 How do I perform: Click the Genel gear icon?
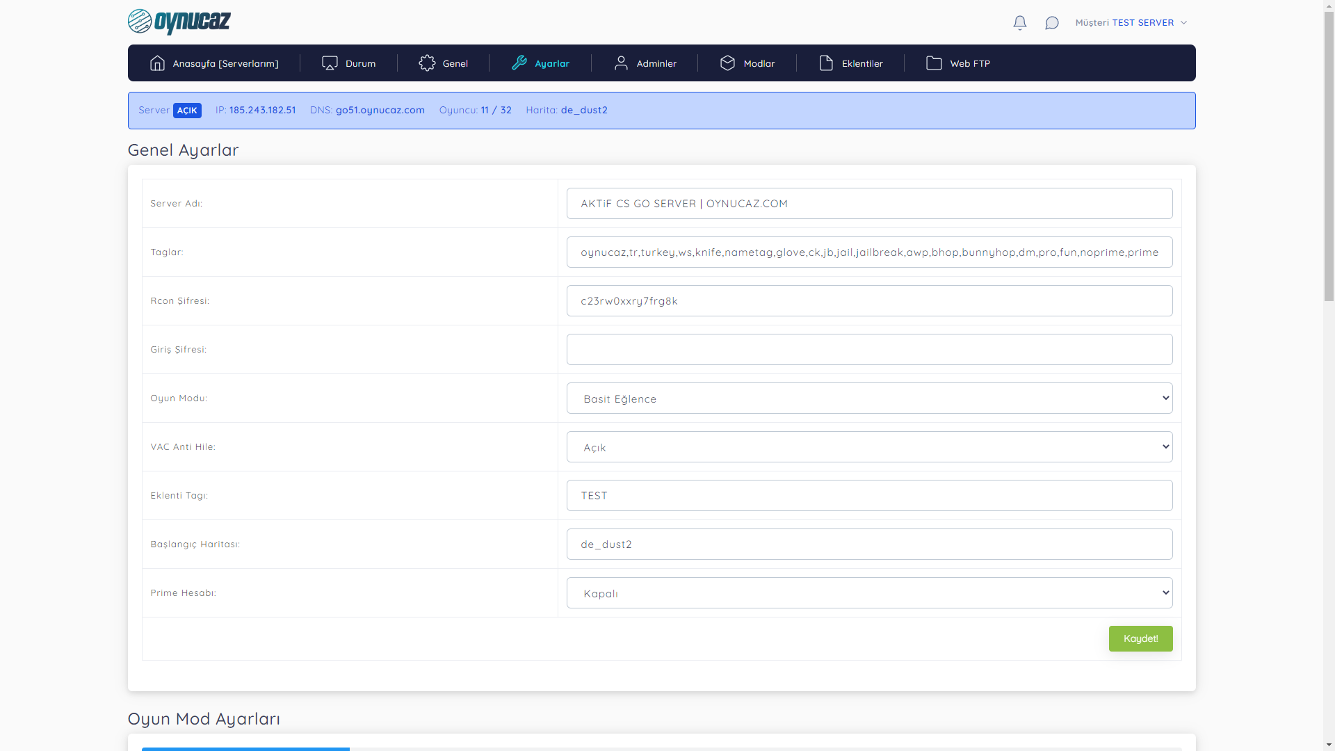click(x=427, y=63)
